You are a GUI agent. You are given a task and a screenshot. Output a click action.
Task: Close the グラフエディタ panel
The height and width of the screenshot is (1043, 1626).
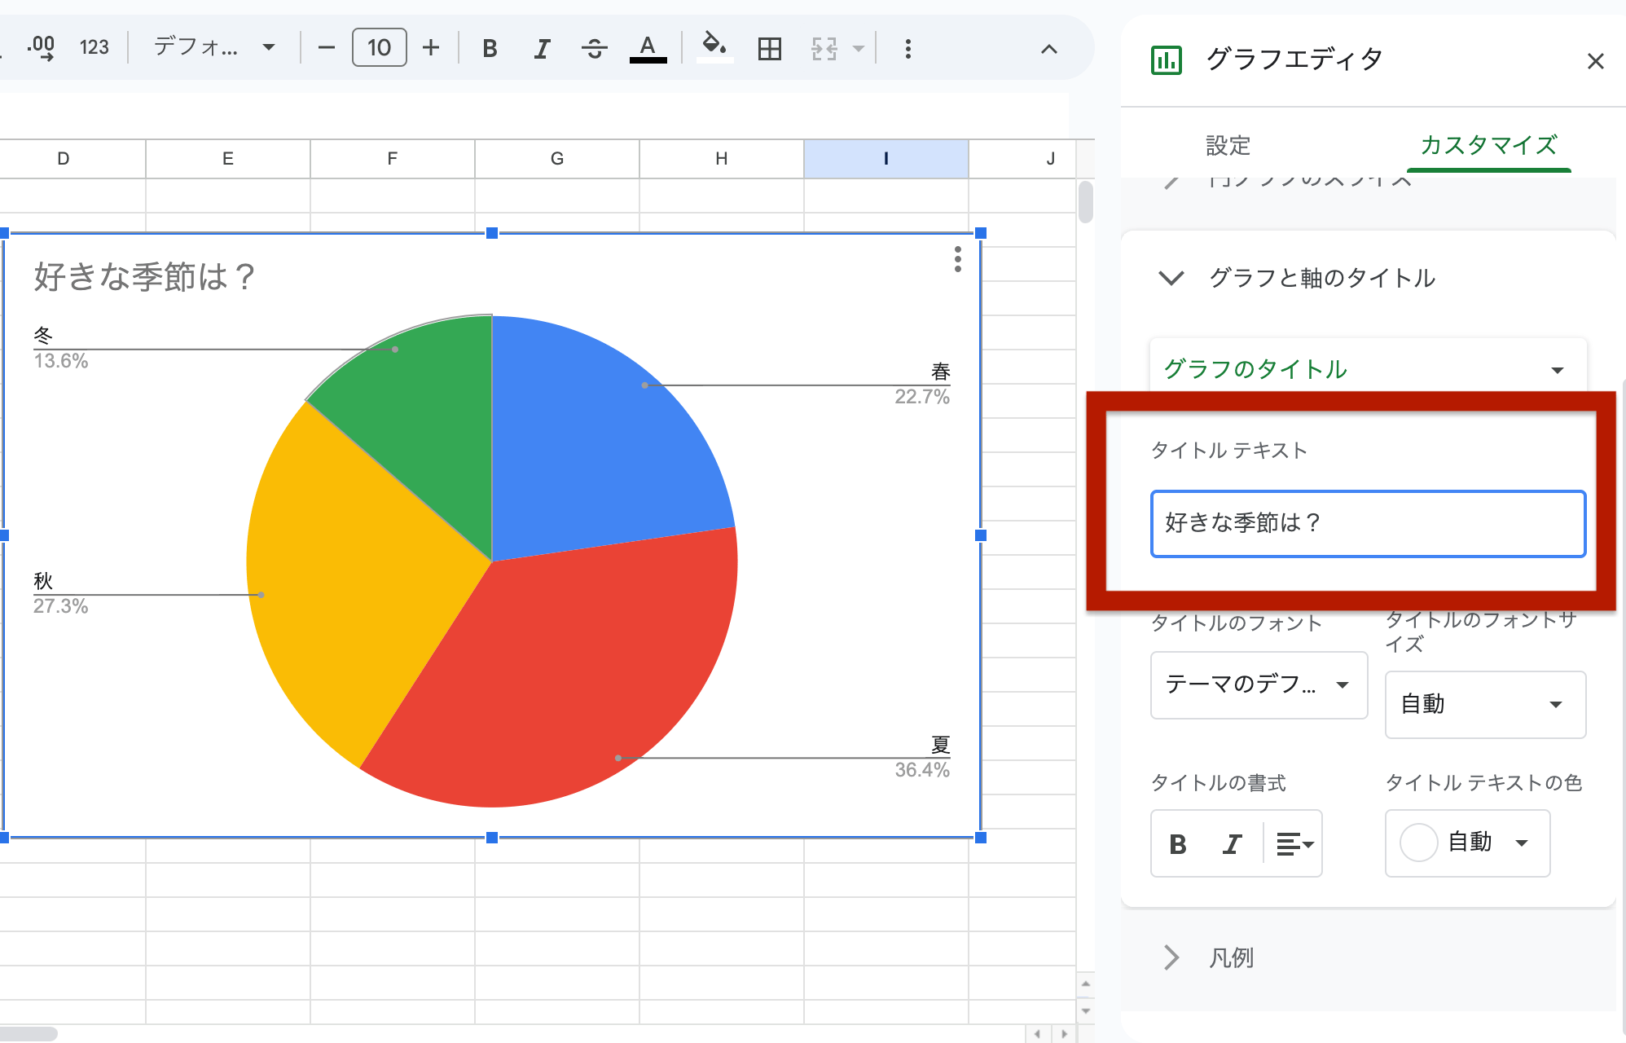click(1594, 61)
